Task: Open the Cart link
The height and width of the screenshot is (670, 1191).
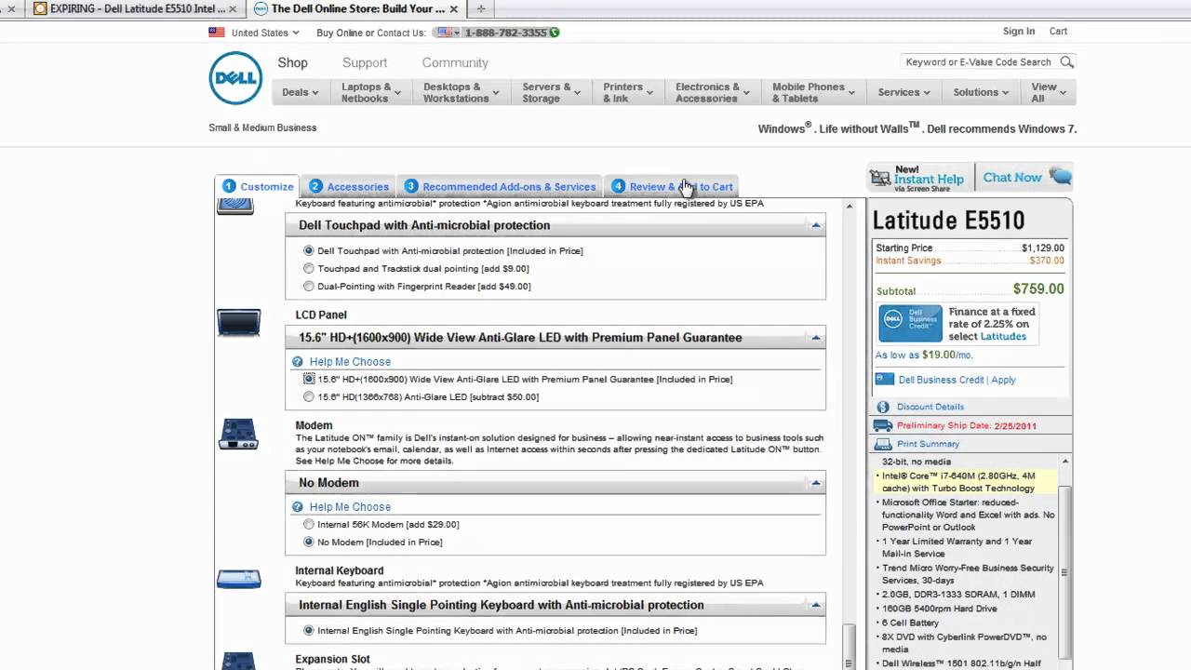Action: [x=1058, y=31]
